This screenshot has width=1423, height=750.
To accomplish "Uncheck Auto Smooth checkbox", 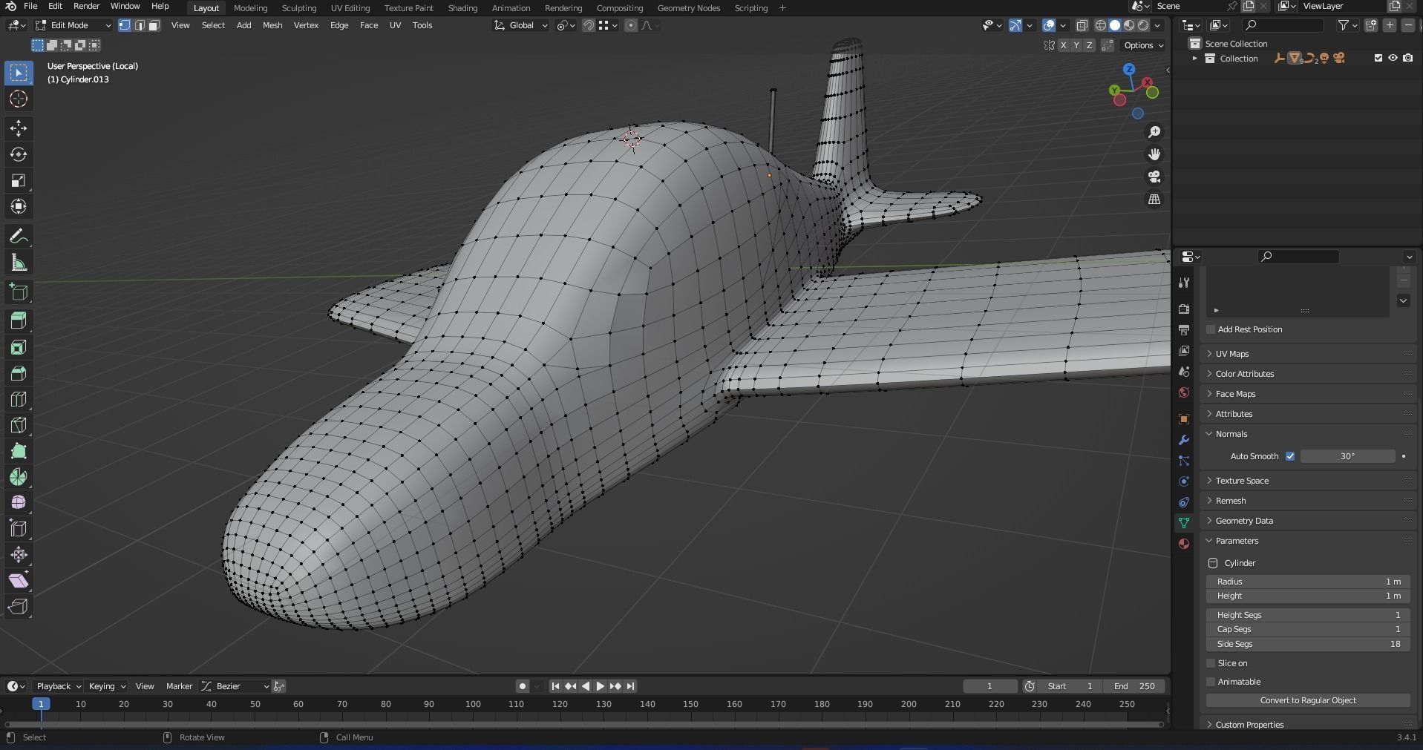I will pos(1290,456).
